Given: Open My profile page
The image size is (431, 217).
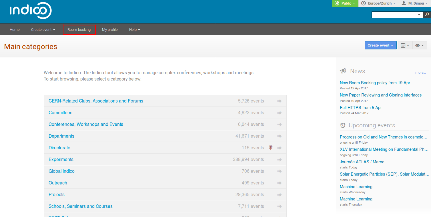Looking at the screenshot, I should click(110, 30).
